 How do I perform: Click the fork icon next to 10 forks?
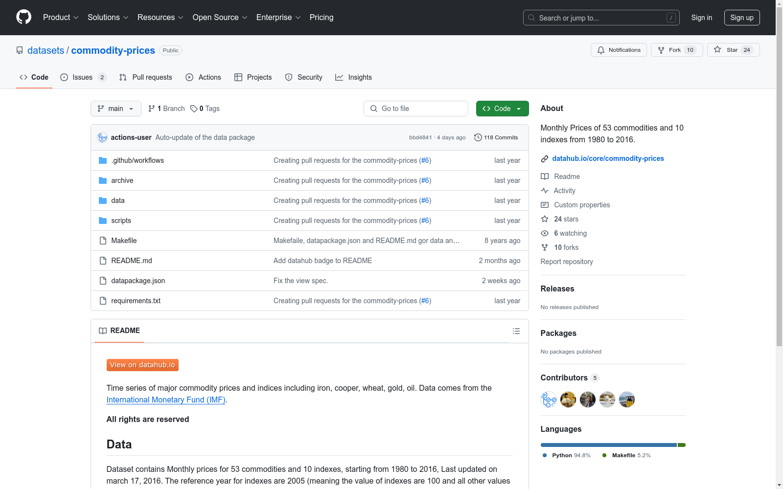pyautogui.click(x=545, y=247)
